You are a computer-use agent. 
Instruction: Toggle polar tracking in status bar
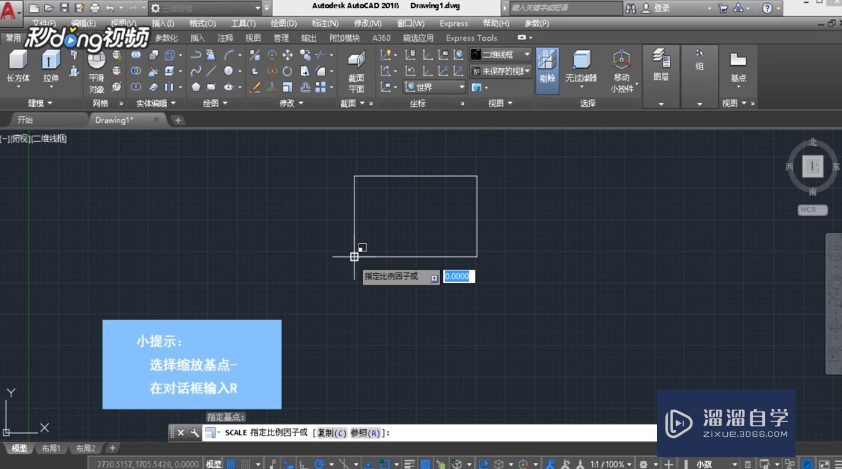point(319,464)
